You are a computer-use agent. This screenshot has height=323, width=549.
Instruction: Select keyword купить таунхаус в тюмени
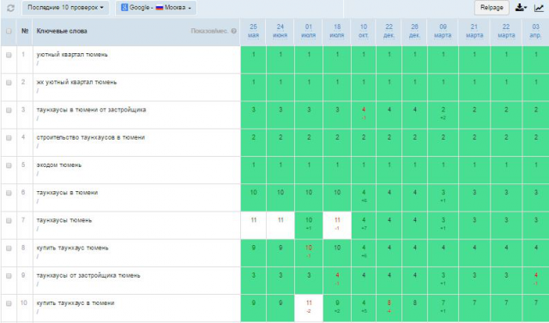[x=75, y=303]
